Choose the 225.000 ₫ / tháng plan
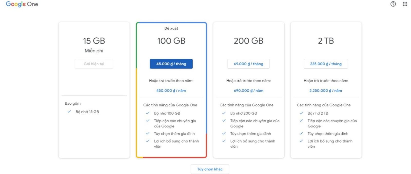Viewport: 411px width, 174px height. pyautogui.click(x=326, y=64)
